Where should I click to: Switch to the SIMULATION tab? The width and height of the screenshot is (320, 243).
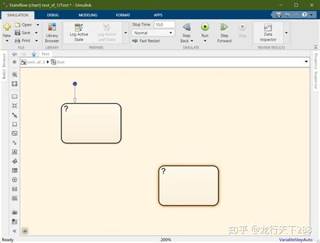[x=18, y=15]
